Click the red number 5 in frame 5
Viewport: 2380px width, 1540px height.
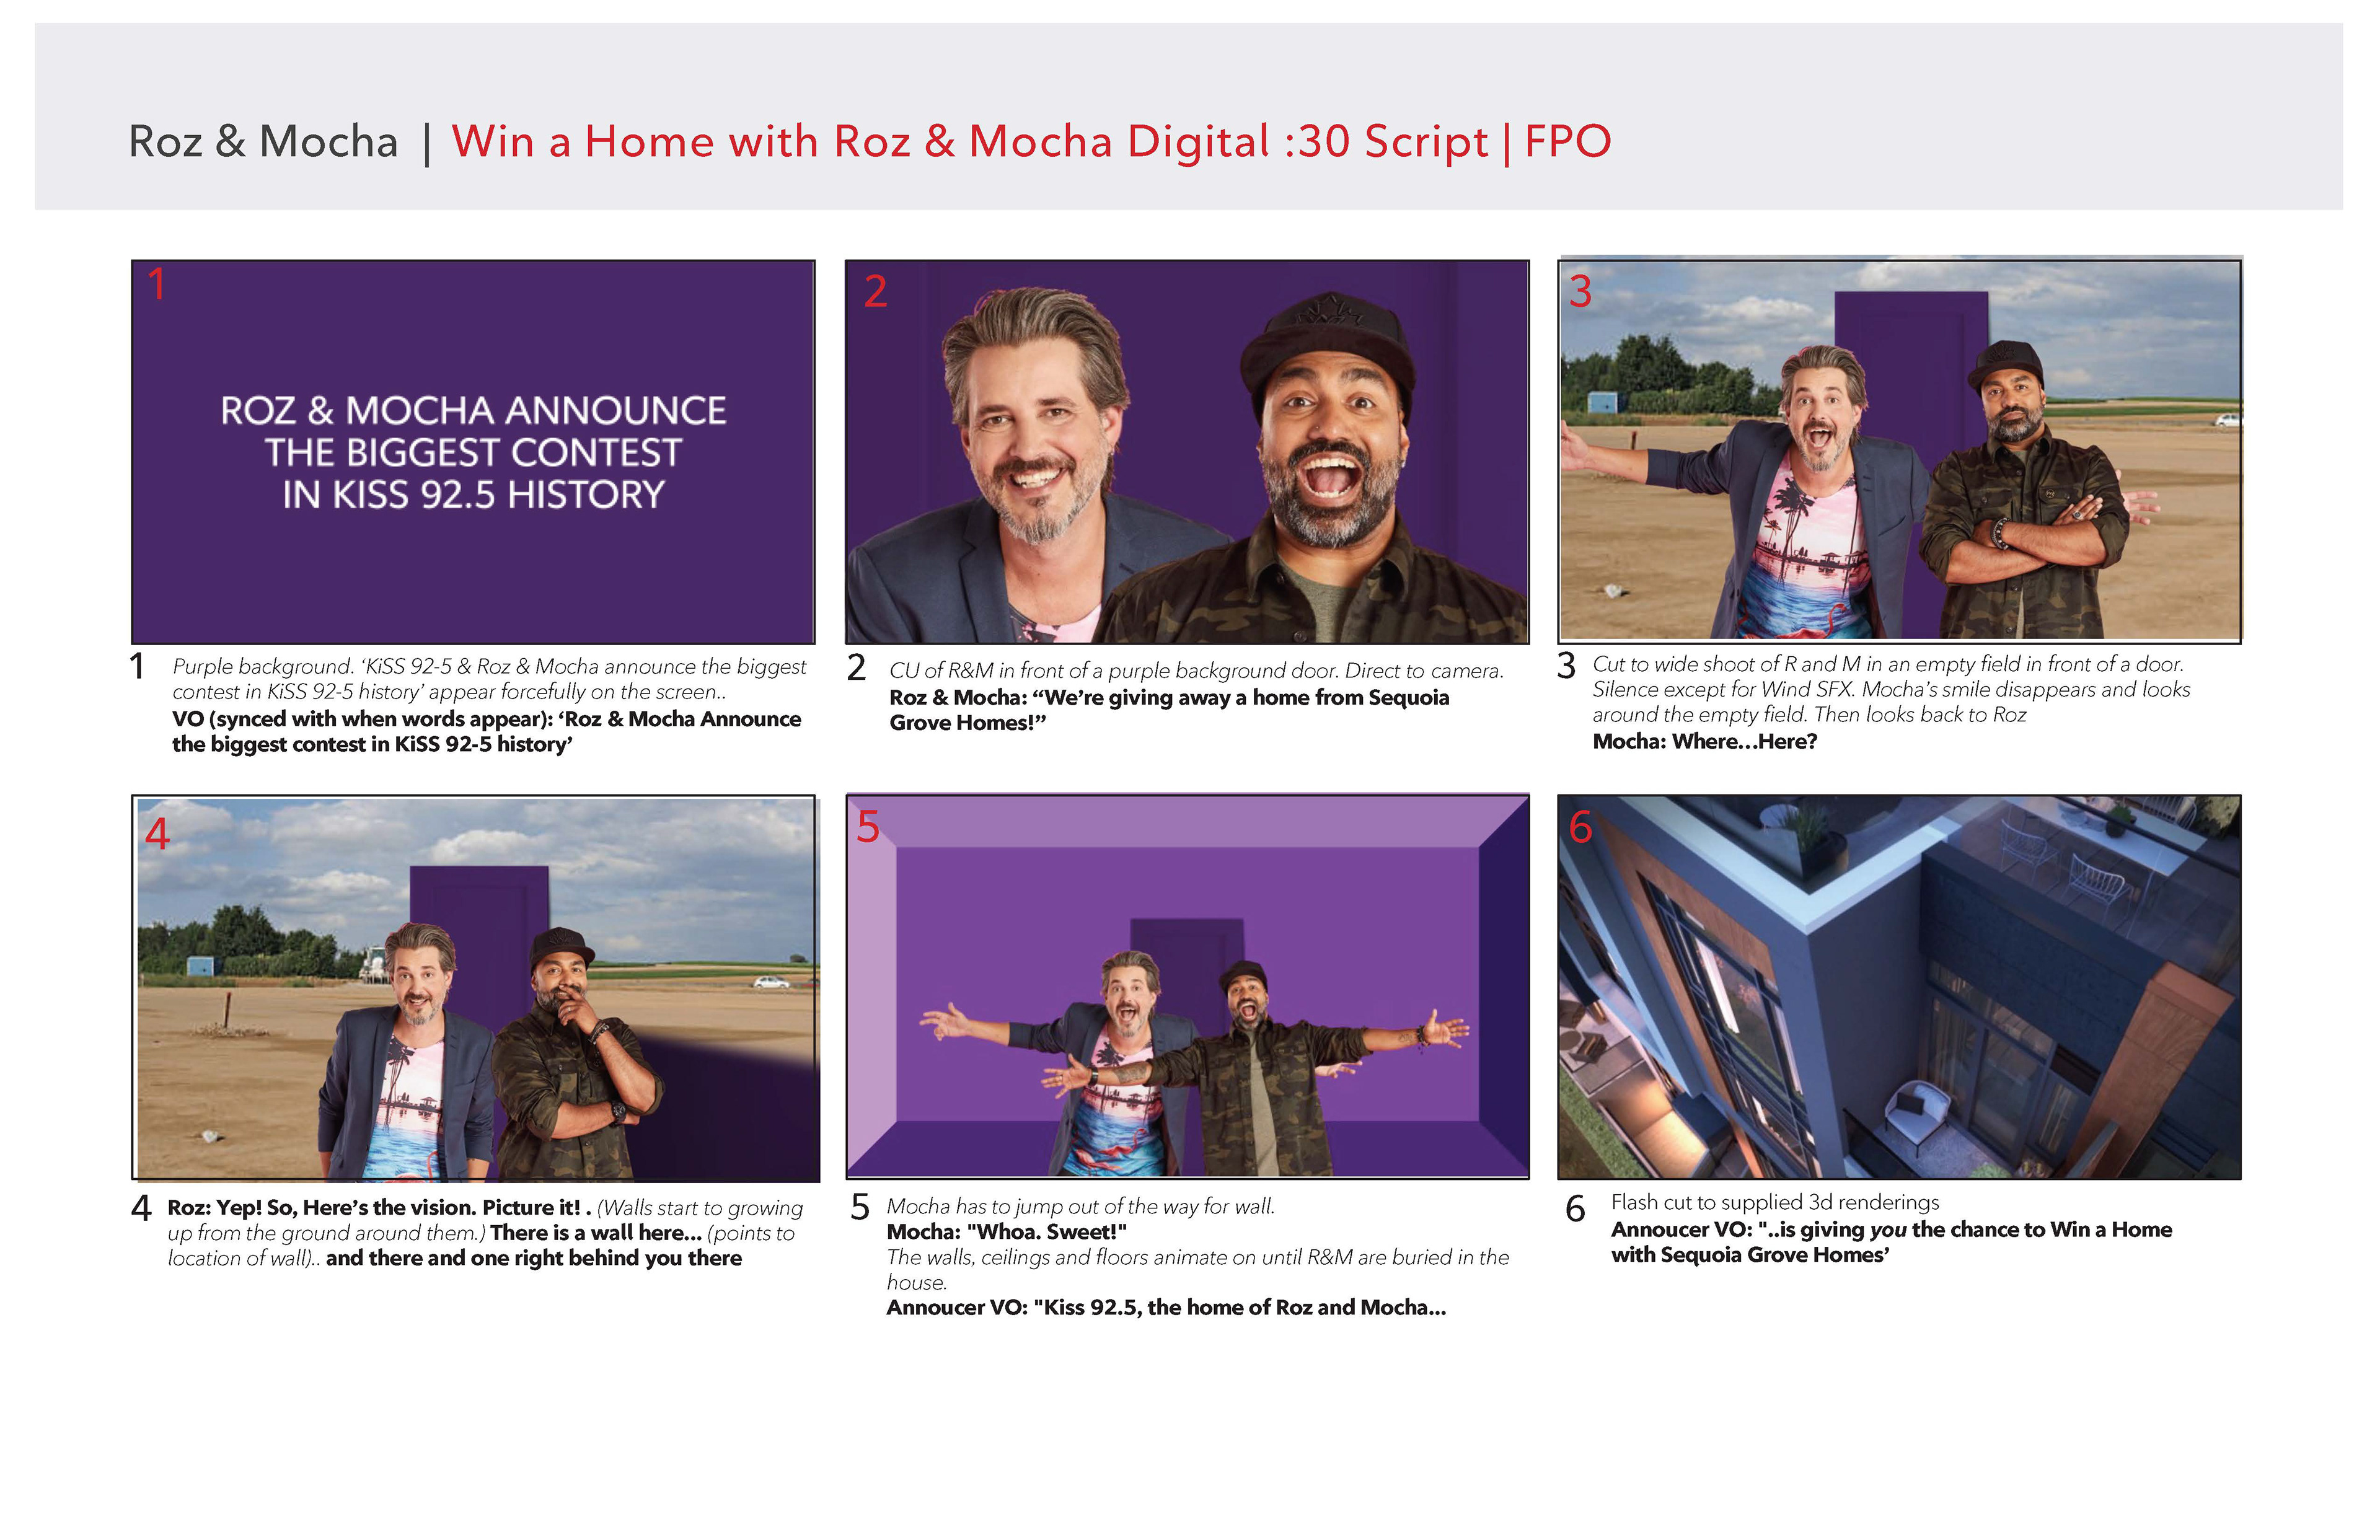[x=868, y=827]
